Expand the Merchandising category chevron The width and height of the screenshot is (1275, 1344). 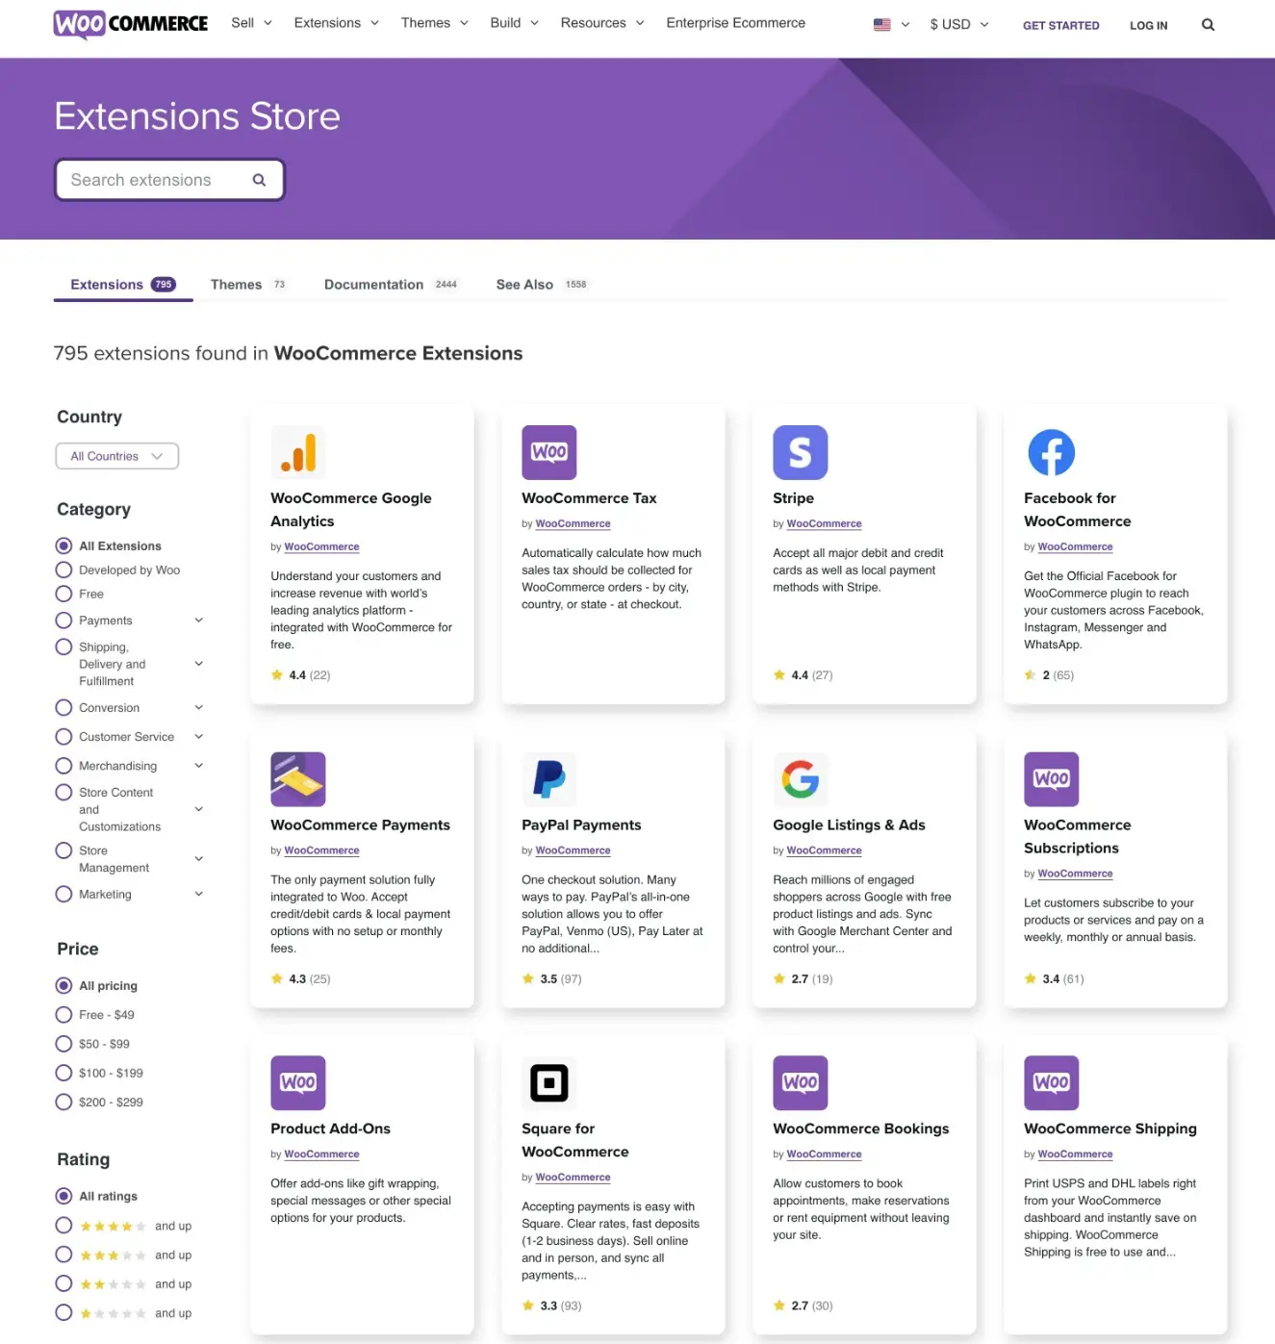(199, 766)
